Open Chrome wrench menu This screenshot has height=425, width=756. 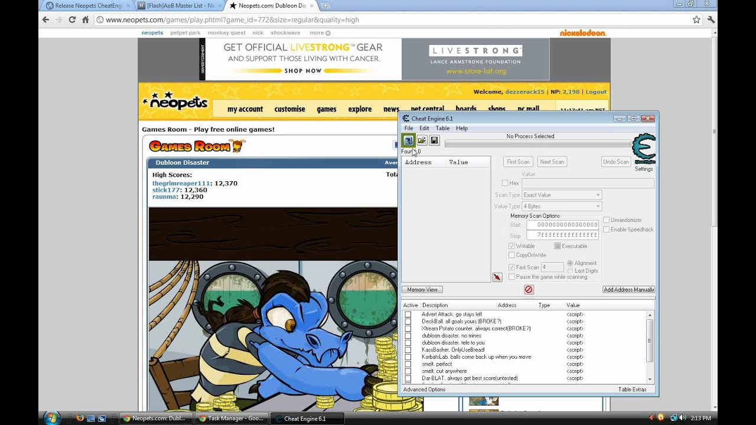[x=711, y=19]
